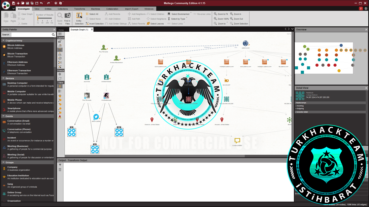Screen dimensions: 369x207
Task: Open a graph file from the title bar
Action: click(23, 3)
